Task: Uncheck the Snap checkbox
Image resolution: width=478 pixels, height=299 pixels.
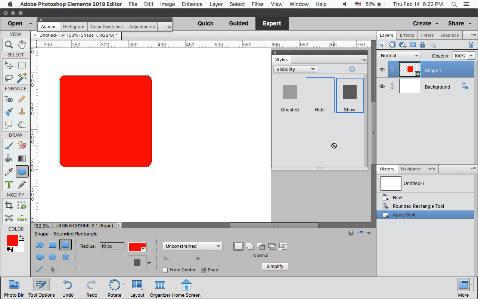Action: 204,270
